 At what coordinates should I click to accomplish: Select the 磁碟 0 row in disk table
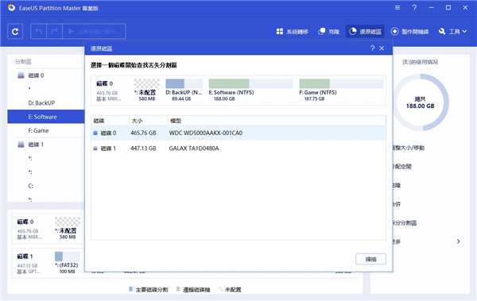tap(238, 133)
